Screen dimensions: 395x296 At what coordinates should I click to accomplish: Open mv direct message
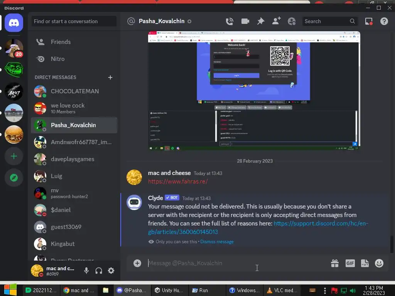coord(74,193)
